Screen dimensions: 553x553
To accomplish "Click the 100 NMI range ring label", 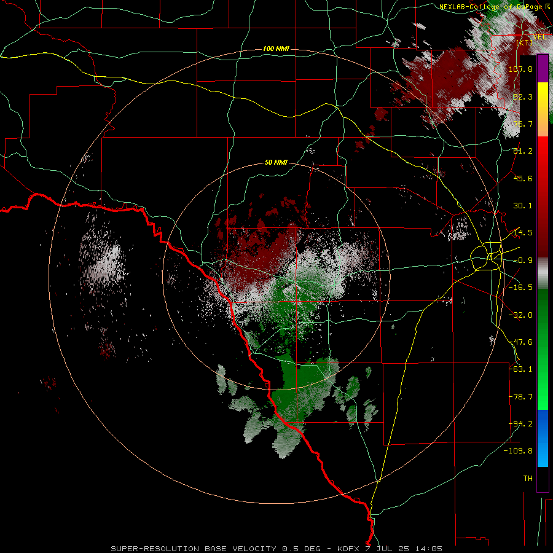I will point(276,49).
